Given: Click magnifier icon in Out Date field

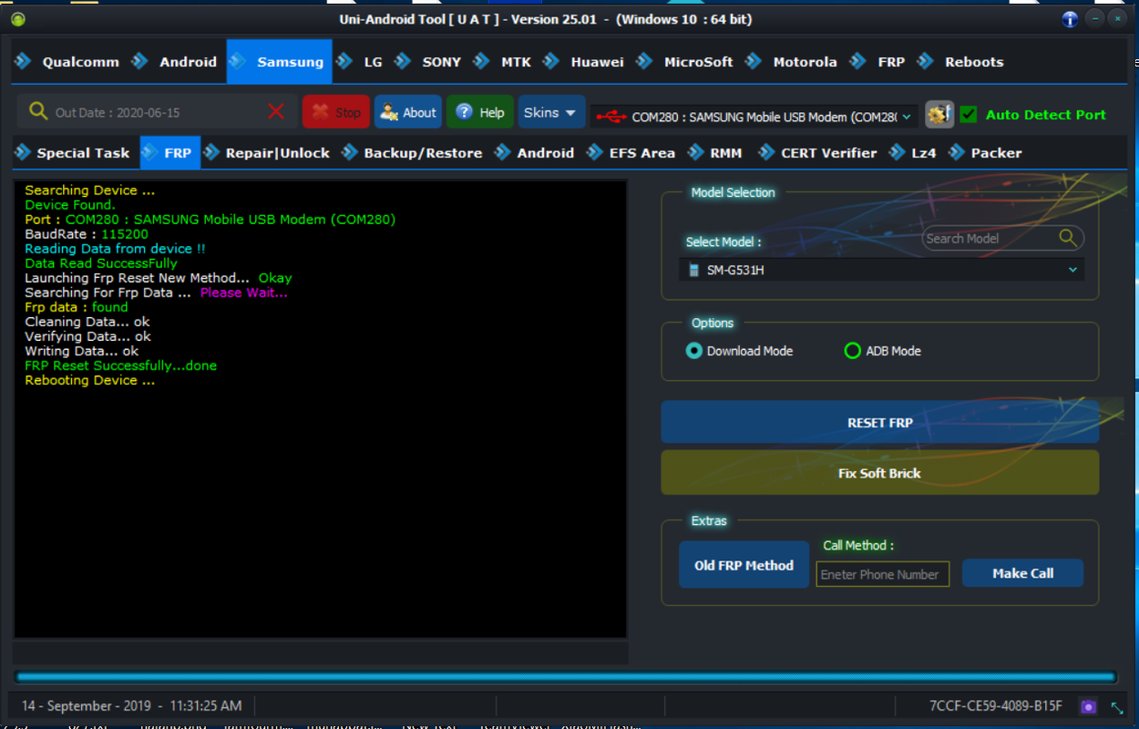Looking at the screenshot, I should point(38,111).
